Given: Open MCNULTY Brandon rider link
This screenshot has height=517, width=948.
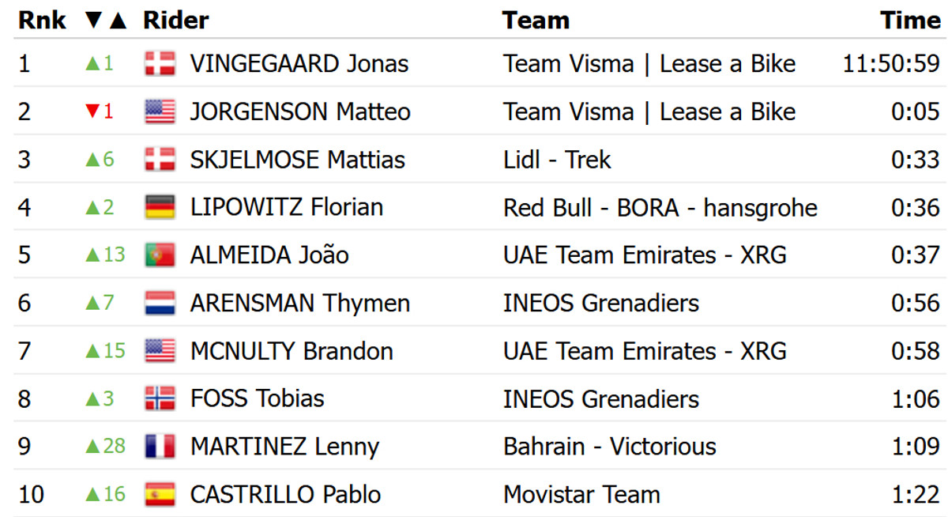Looking at the screenshot, I should coord(292,351).
